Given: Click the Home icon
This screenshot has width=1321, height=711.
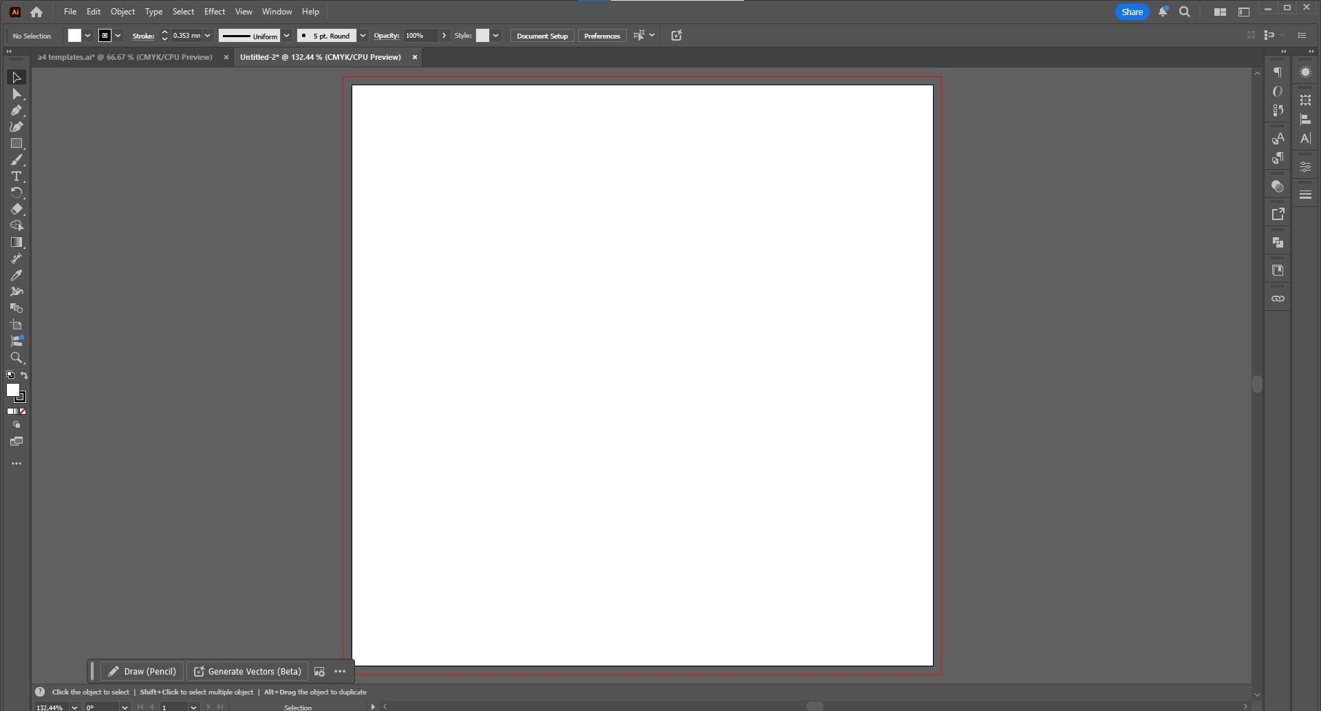Looking at the screenshot, I should [36, 12].
